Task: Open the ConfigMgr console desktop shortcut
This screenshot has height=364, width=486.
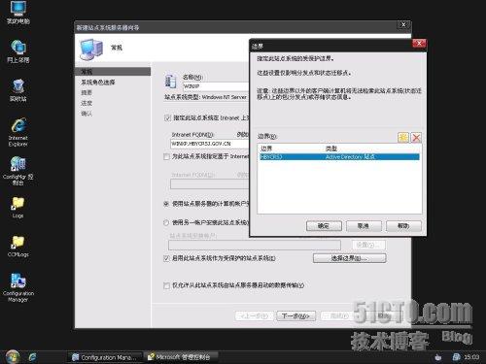Action: pyautogui.click(x=18, y=170)
